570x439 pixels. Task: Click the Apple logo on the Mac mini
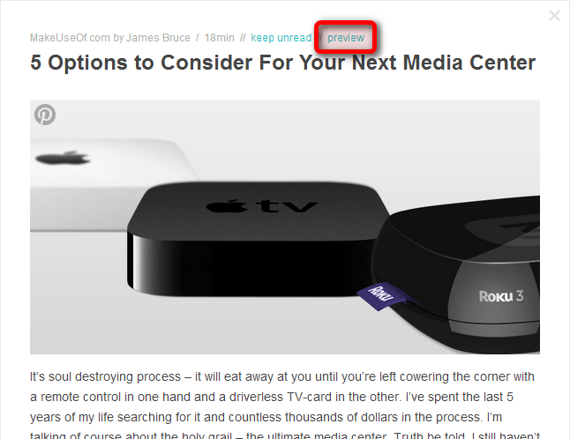coord(63,158)
